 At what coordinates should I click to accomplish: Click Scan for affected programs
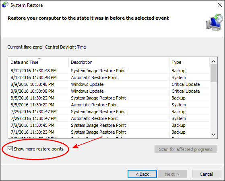point(186,149)
